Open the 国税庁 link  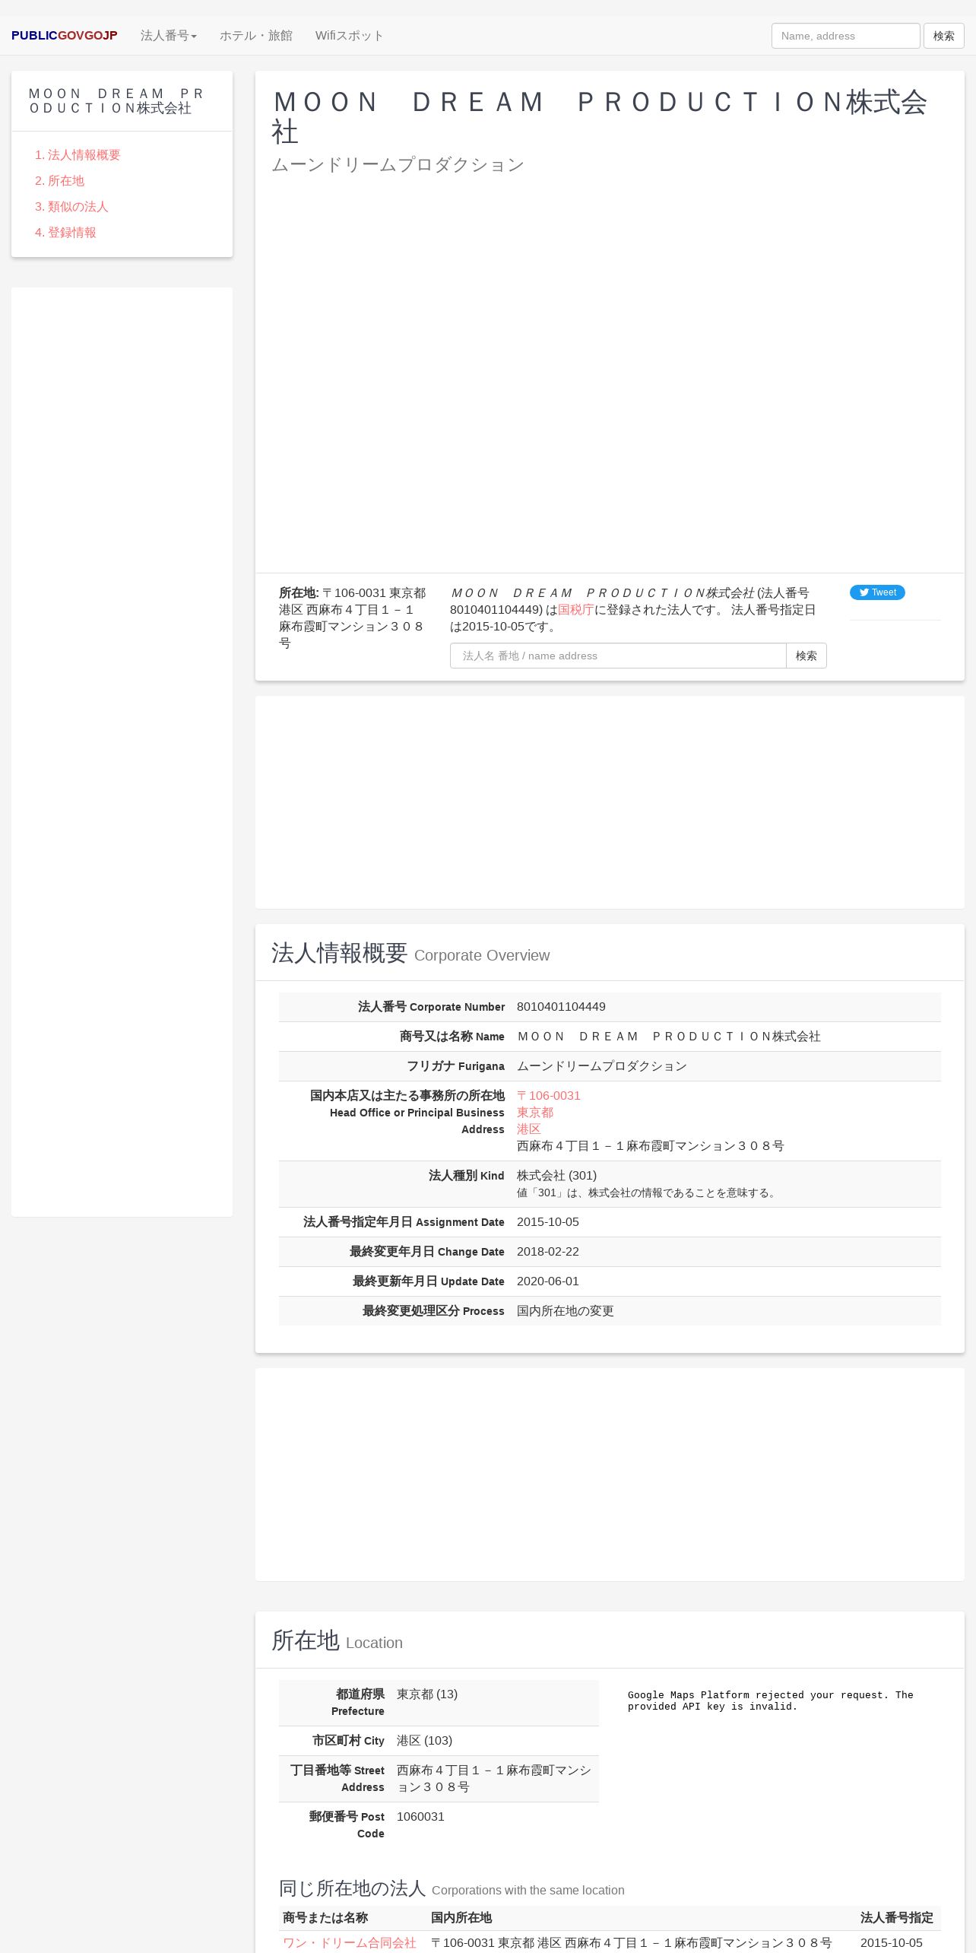pos(575,609)
